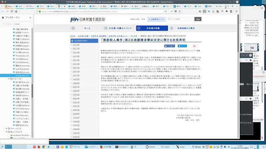
Task: Switch to the Blog tab
Action: 9,6
